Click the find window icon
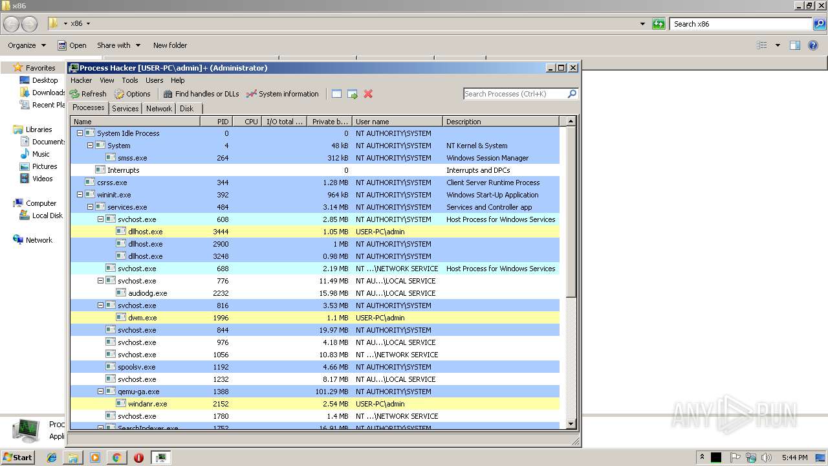Screen dimensions: 828x466 pos(336,94)
